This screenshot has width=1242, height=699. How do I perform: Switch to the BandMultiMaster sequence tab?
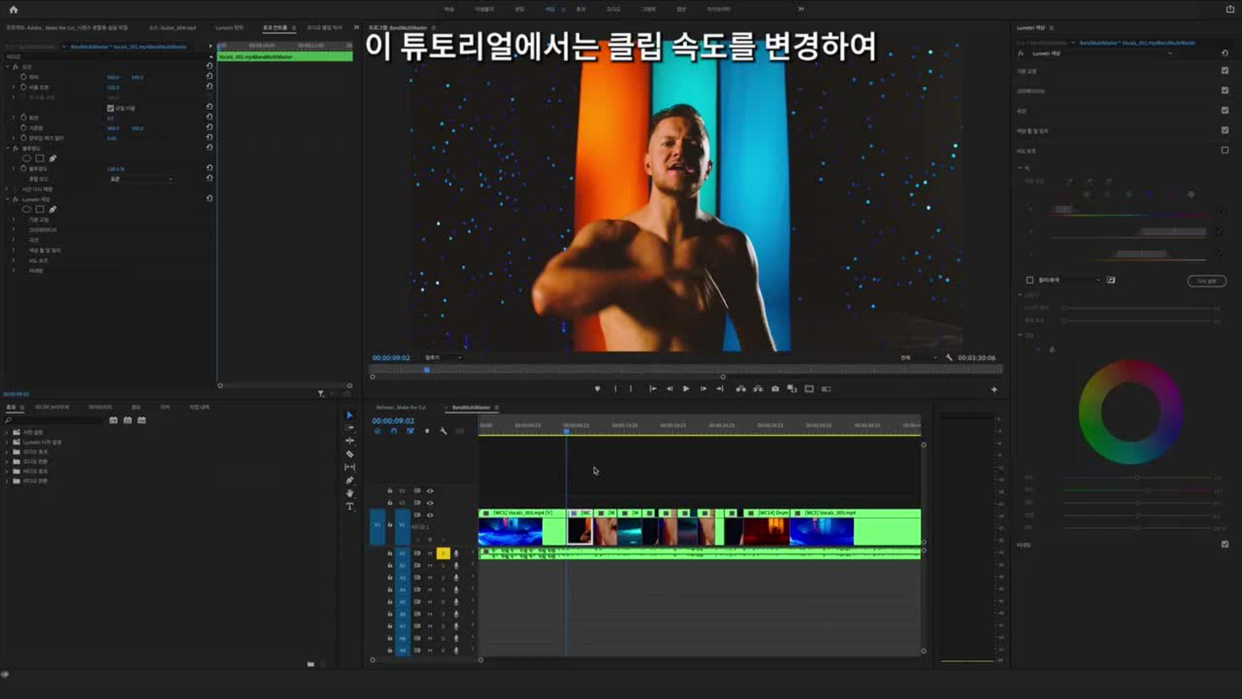(471, 408)
